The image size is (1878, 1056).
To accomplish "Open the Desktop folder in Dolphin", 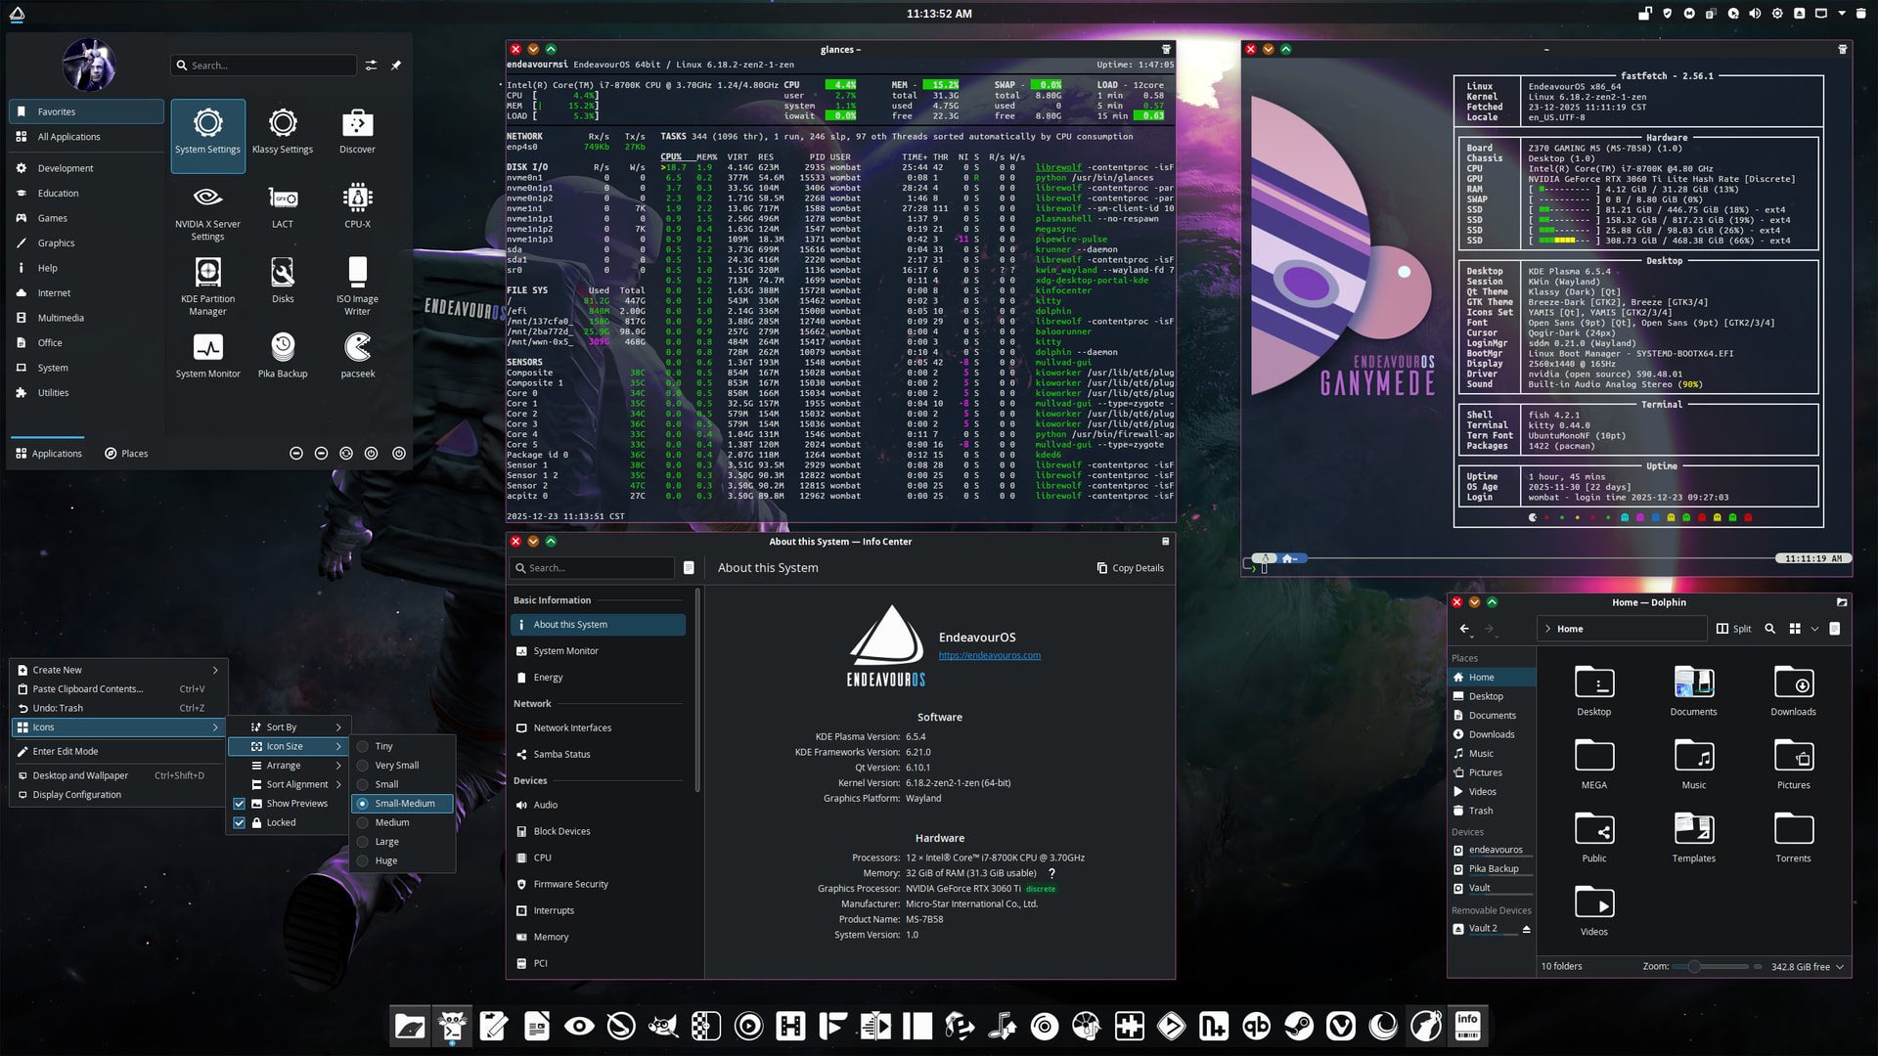I will tap(1593, 691).
